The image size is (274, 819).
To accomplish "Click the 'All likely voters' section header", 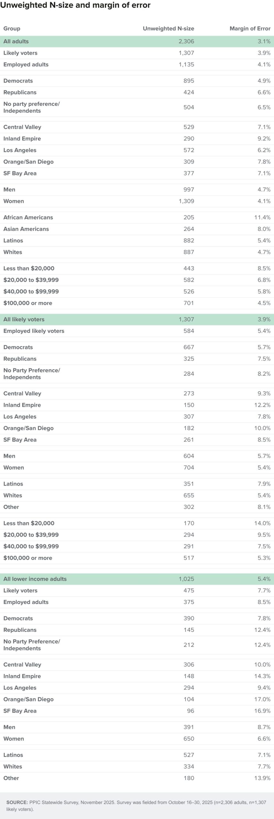I will (x=24, y=319).
